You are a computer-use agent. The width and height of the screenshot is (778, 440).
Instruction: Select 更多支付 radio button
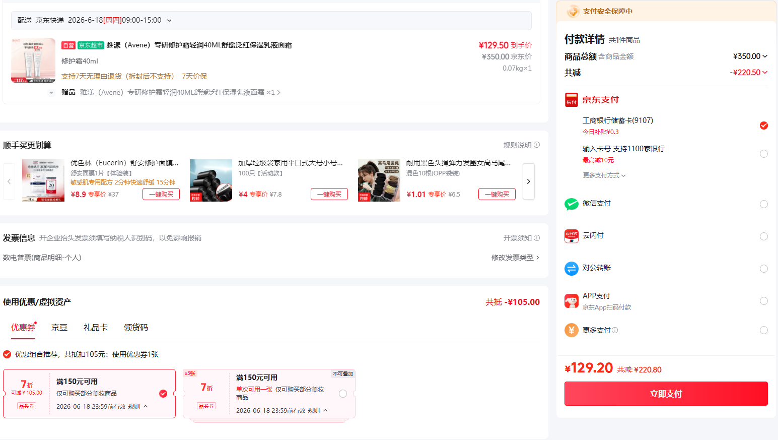pos(764,330)
